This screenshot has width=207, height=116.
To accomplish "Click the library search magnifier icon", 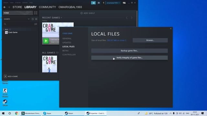I will (x=5, y=24).
